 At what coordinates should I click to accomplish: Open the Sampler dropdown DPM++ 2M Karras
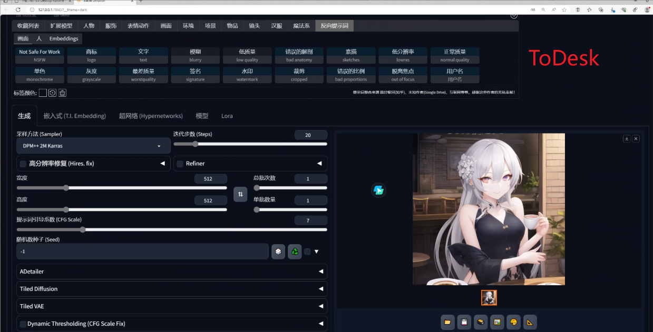(93, 146)
